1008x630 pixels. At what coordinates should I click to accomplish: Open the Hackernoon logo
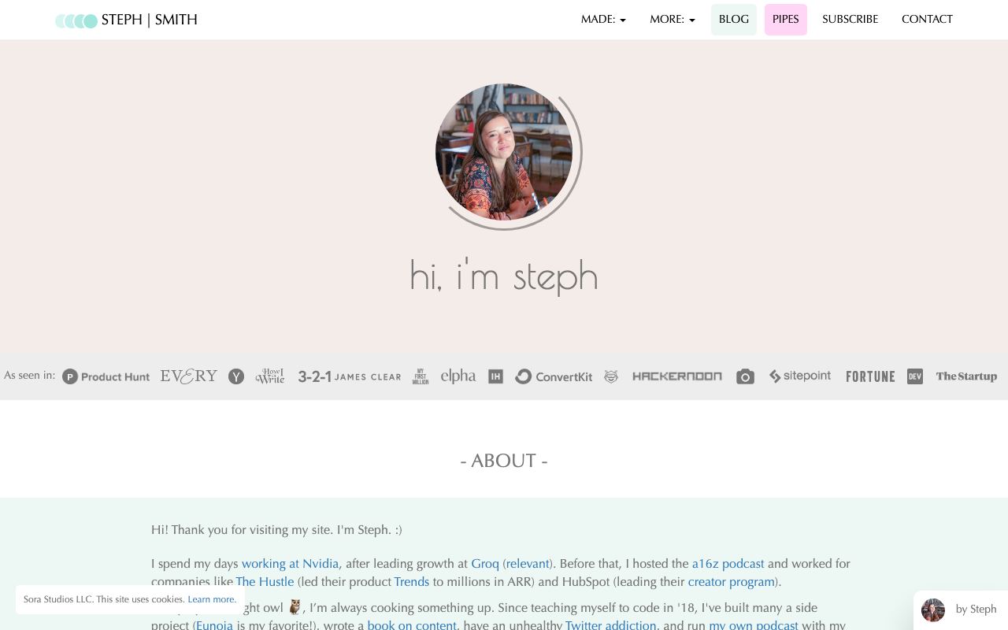677,376
